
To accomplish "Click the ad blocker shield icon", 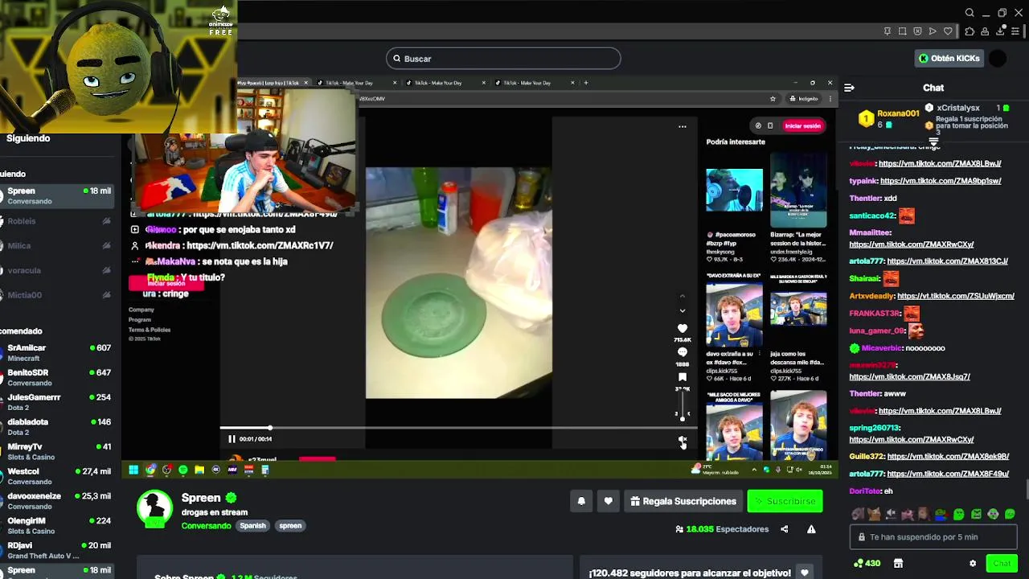I will pos(917,31).
